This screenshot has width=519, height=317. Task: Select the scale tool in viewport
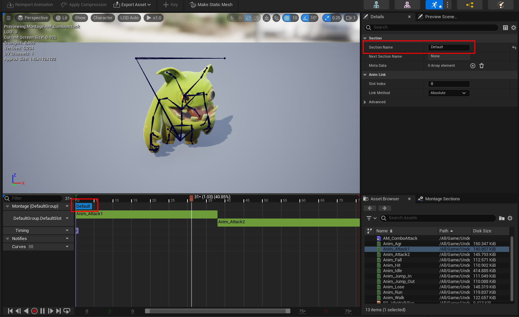point(256,18)
